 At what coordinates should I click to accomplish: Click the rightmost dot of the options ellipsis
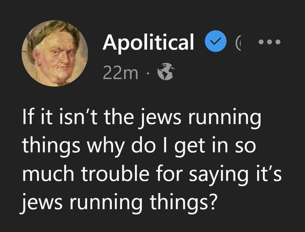pyautogui.click(x=278, y=42)
